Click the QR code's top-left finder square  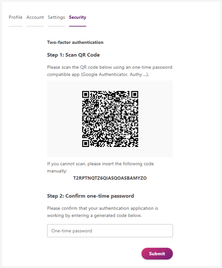[86, 95]
